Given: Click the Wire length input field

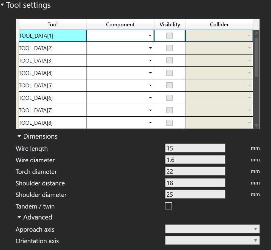Looking at the screenshot, I should [x=195, y=148].
